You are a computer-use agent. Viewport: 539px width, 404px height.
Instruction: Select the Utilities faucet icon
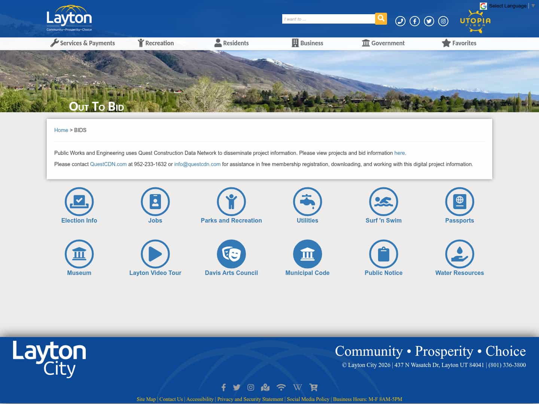point(307,201)
